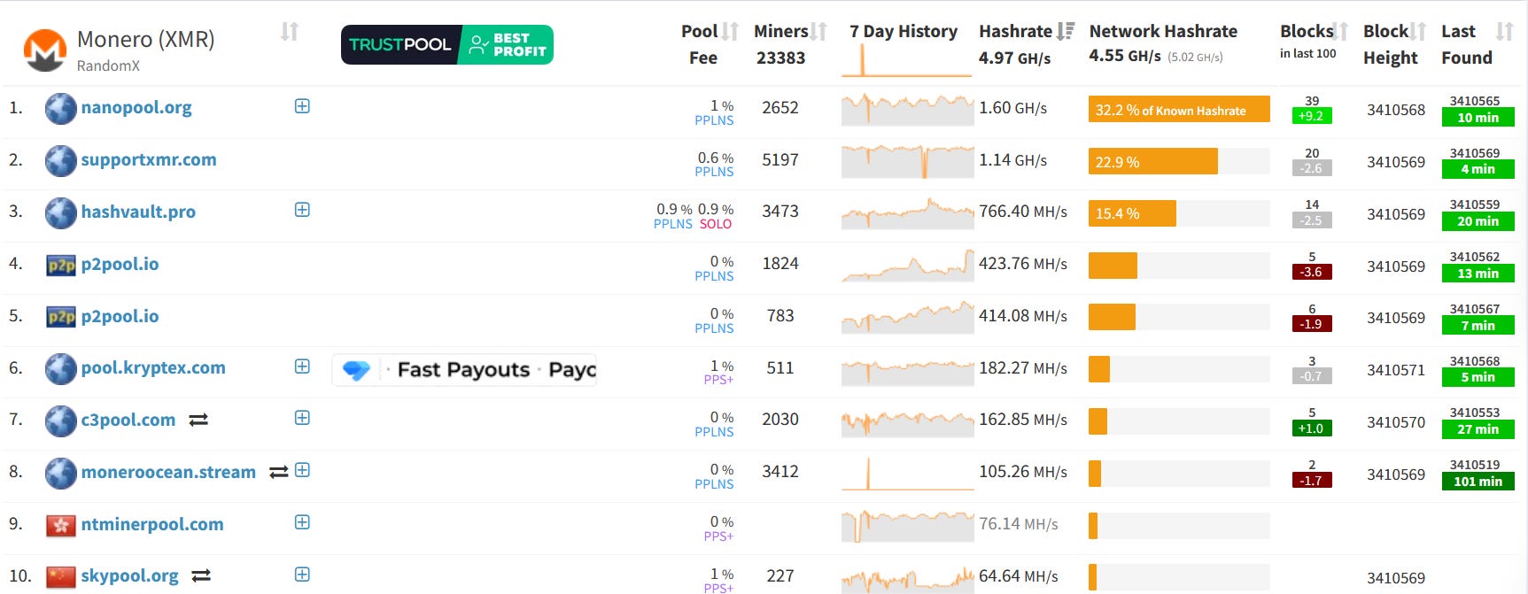Image resolution: width=1528 pixels, height=594 pixels.
Task: Open the moneroocean.stream pool link
Action: click(168, 472)
